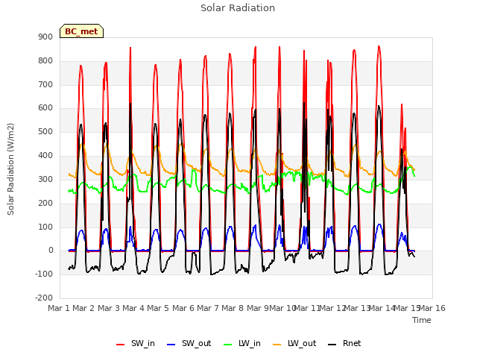Click the Mar 6 x-axis label
The image size is (477, 358).
tap(183, 308)
